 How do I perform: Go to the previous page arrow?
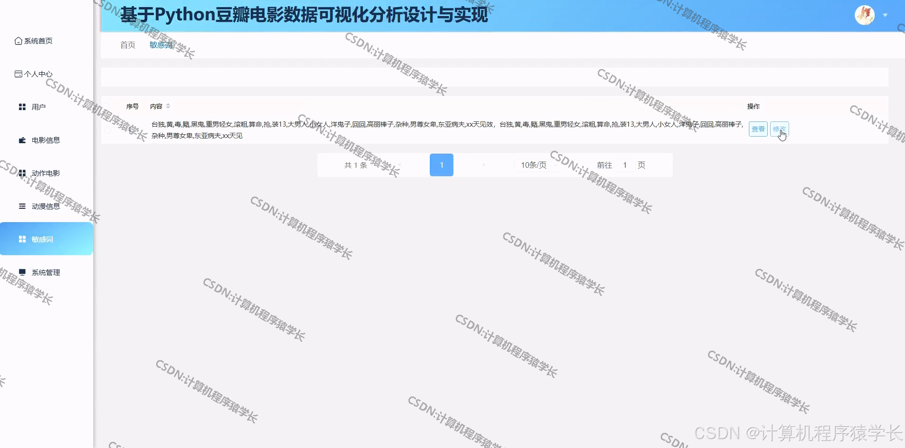(x=400, y=165)
